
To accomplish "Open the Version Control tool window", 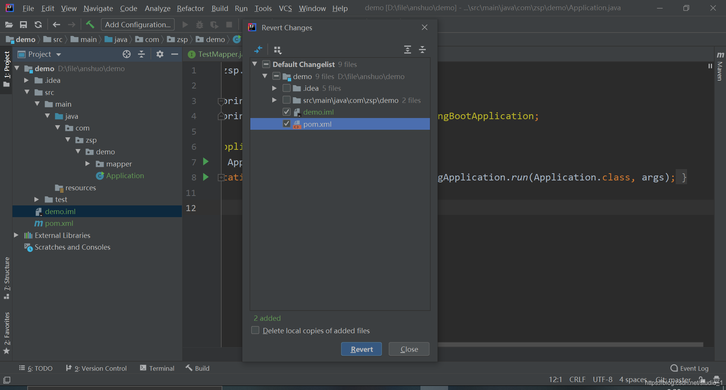I will point(96,368).
